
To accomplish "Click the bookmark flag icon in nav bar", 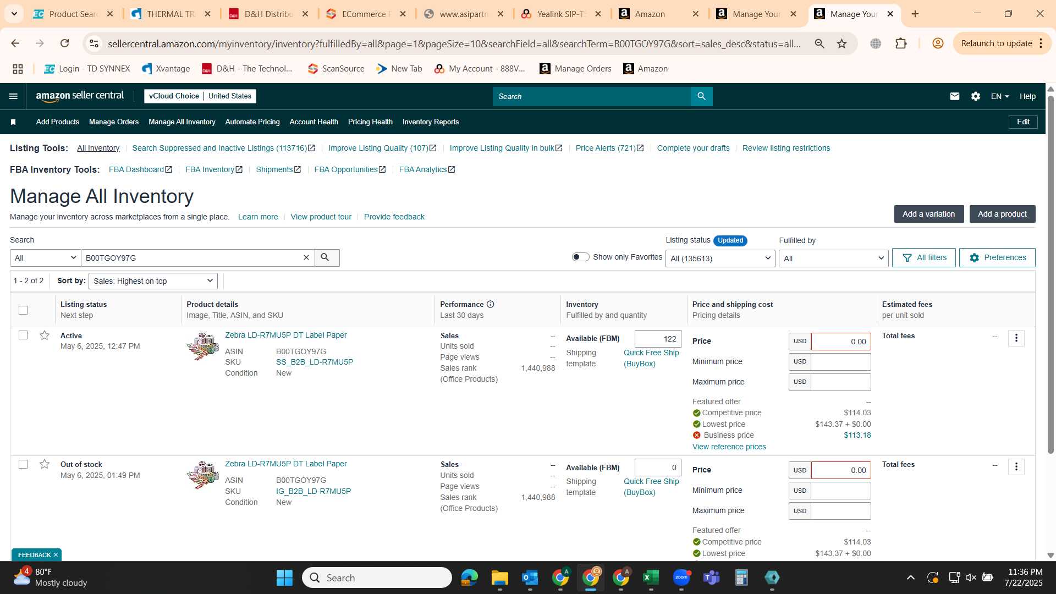I will pyautogui.click(x=13, y=122).
